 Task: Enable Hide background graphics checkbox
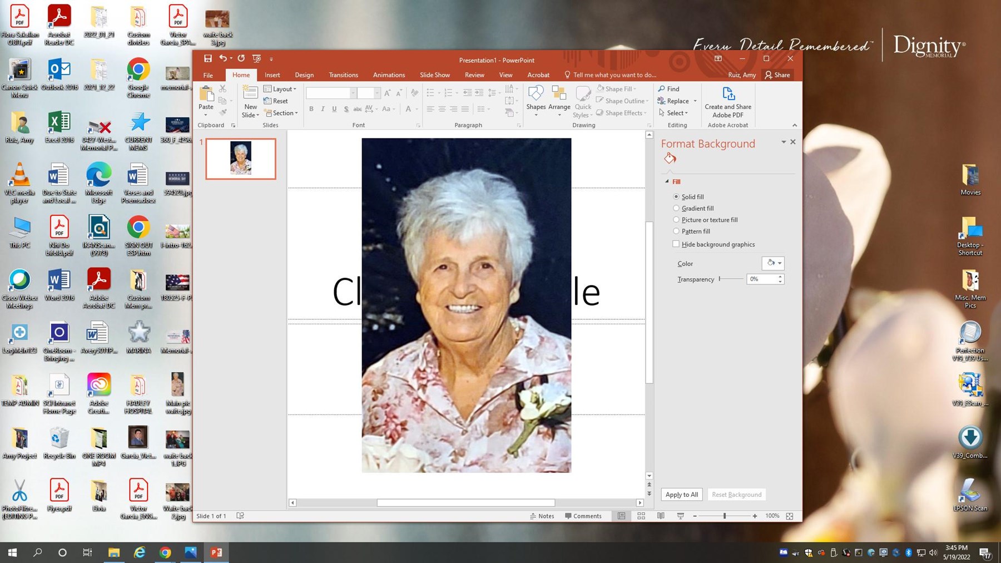click(x=676, y=244)
